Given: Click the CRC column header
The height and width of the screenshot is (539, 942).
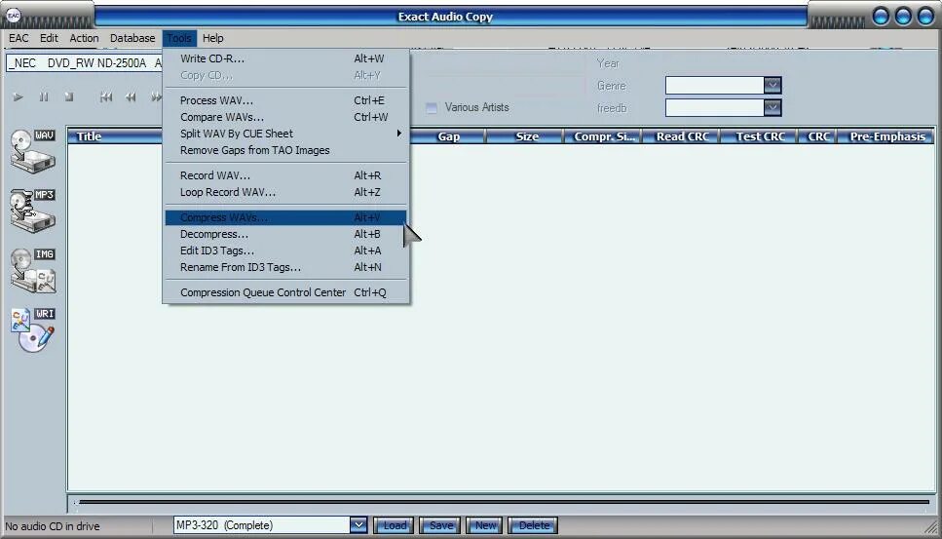Looking at the screenshot, I should pyautogui.click(x=818, y=136).
